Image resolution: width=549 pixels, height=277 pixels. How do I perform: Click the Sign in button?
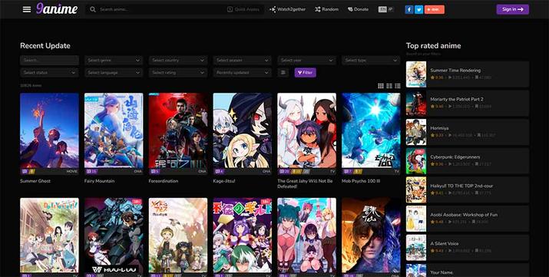(513, 9)
